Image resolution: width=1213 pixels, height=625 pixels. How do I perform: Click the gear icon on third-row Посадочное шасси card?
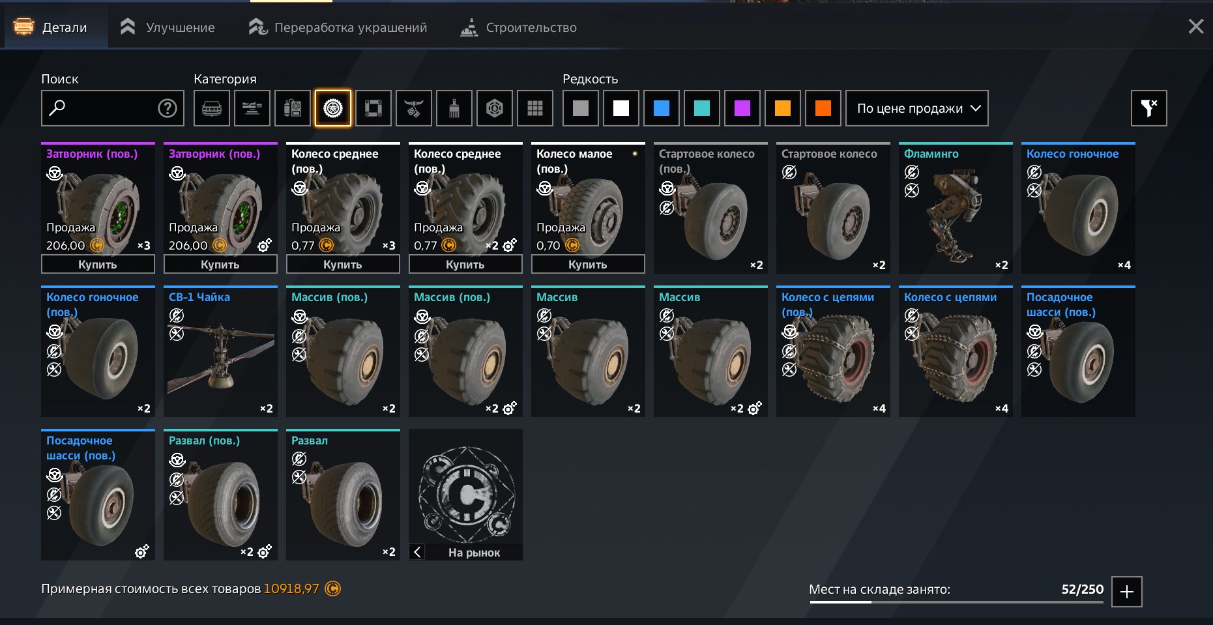(141, 552)
